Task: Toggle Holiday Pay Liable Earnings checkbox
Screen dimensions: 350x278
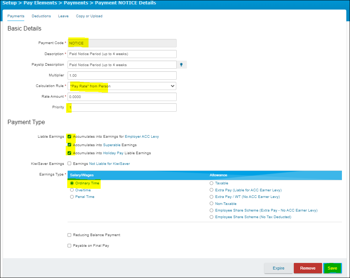Action: (x=69, y=153)
